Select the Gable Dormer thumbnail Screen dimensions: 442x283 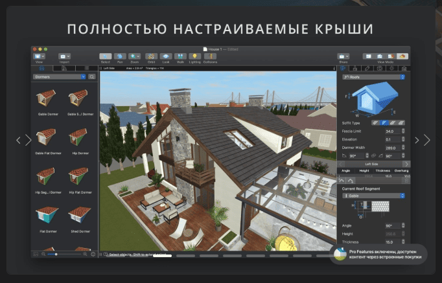[x=46, y=98]
